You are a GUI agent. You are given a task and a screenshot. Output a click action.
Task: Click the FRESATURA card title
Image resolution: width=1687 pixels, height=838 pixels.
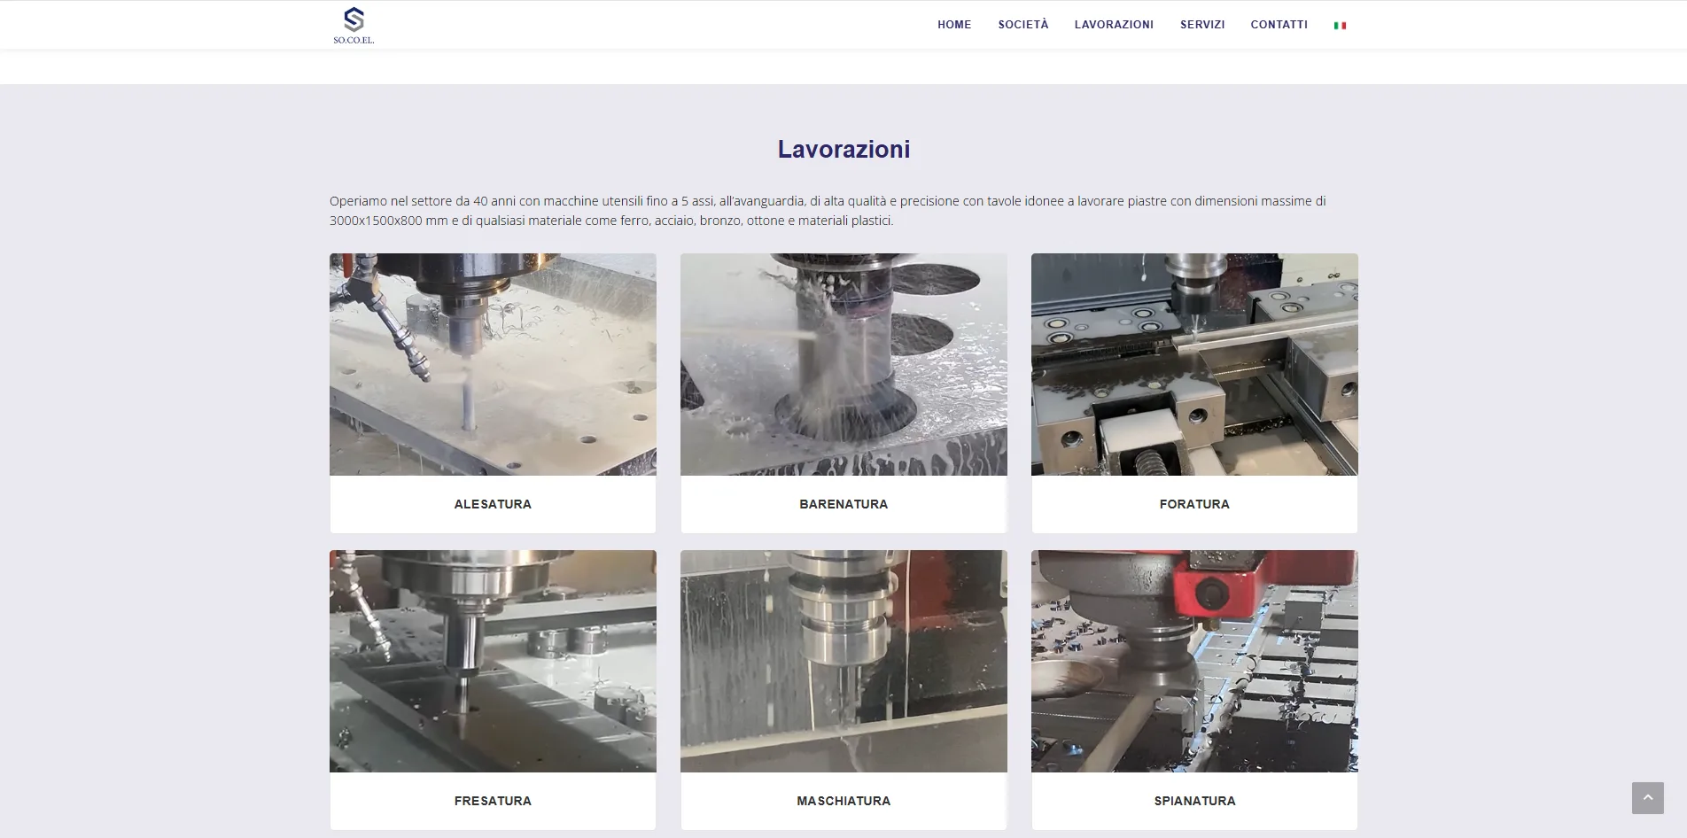(x=493, y=801)
